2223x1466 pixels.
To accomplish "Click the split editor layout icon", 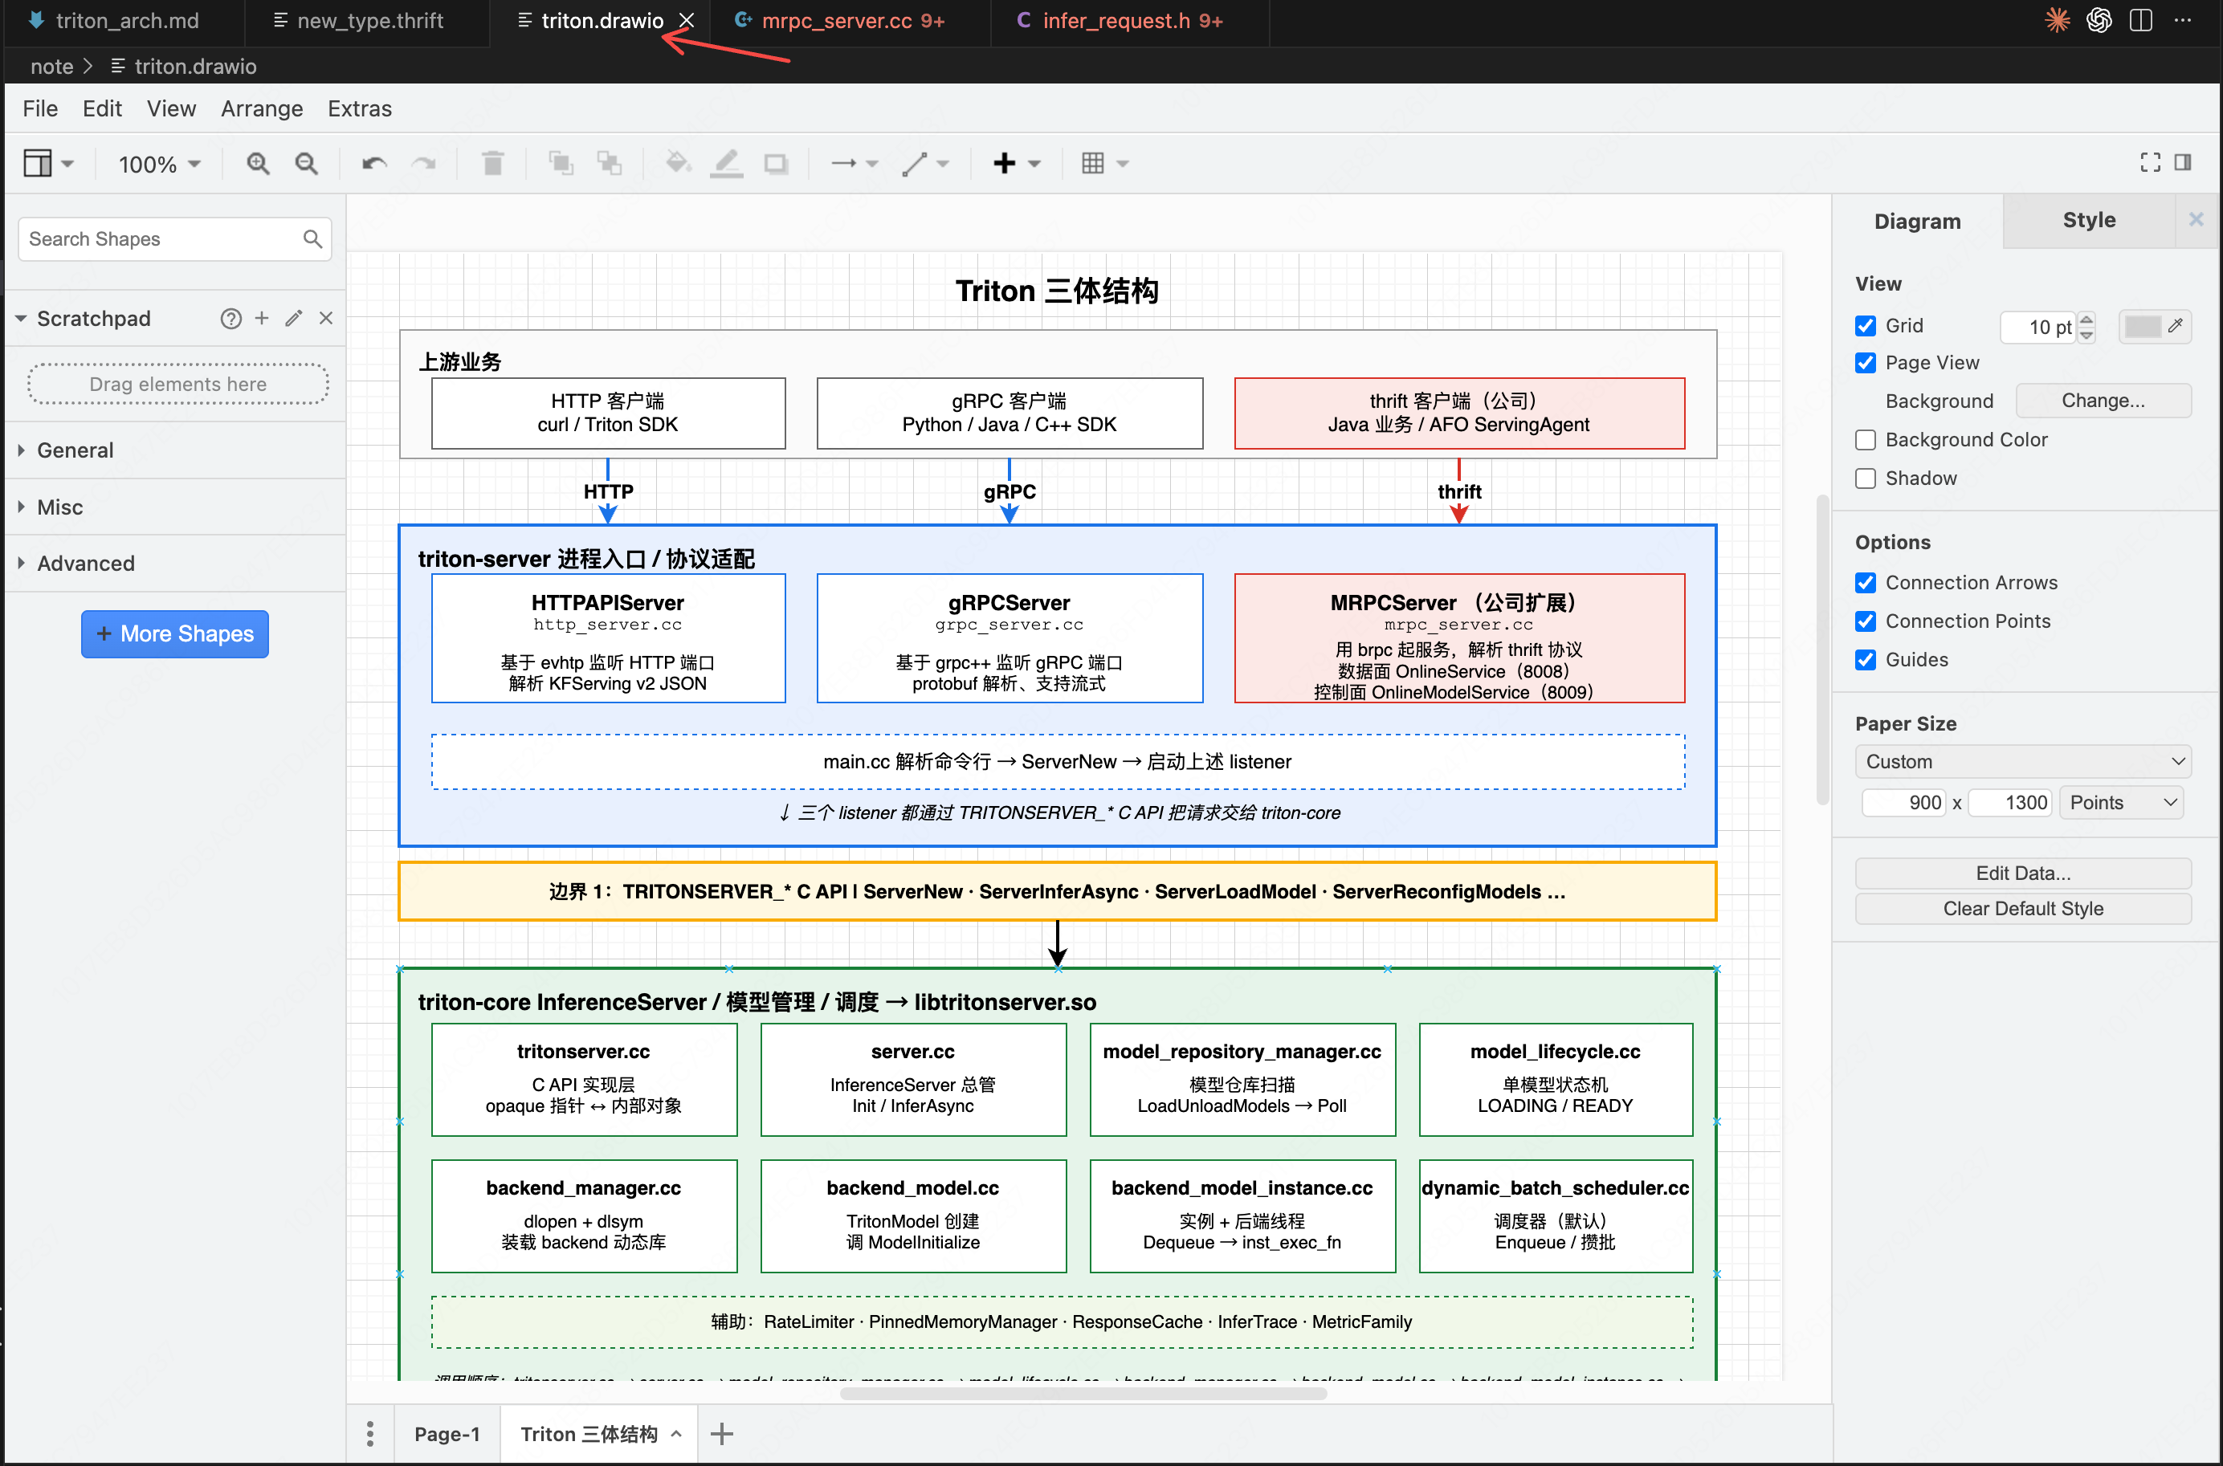I will click(x=2141, y=19).
